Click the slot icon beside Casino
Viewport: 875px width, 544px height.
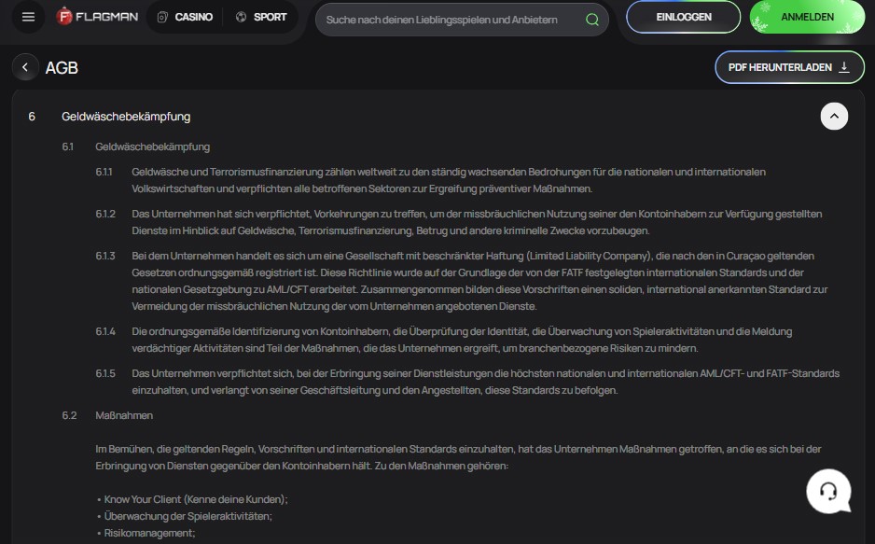click(x=162, y=17)
